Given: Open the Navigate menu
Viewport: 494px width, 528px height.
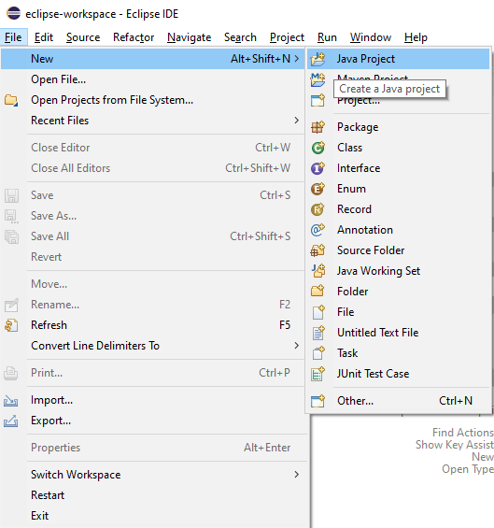Looking at the screenshot, I should tap(190, 37).
